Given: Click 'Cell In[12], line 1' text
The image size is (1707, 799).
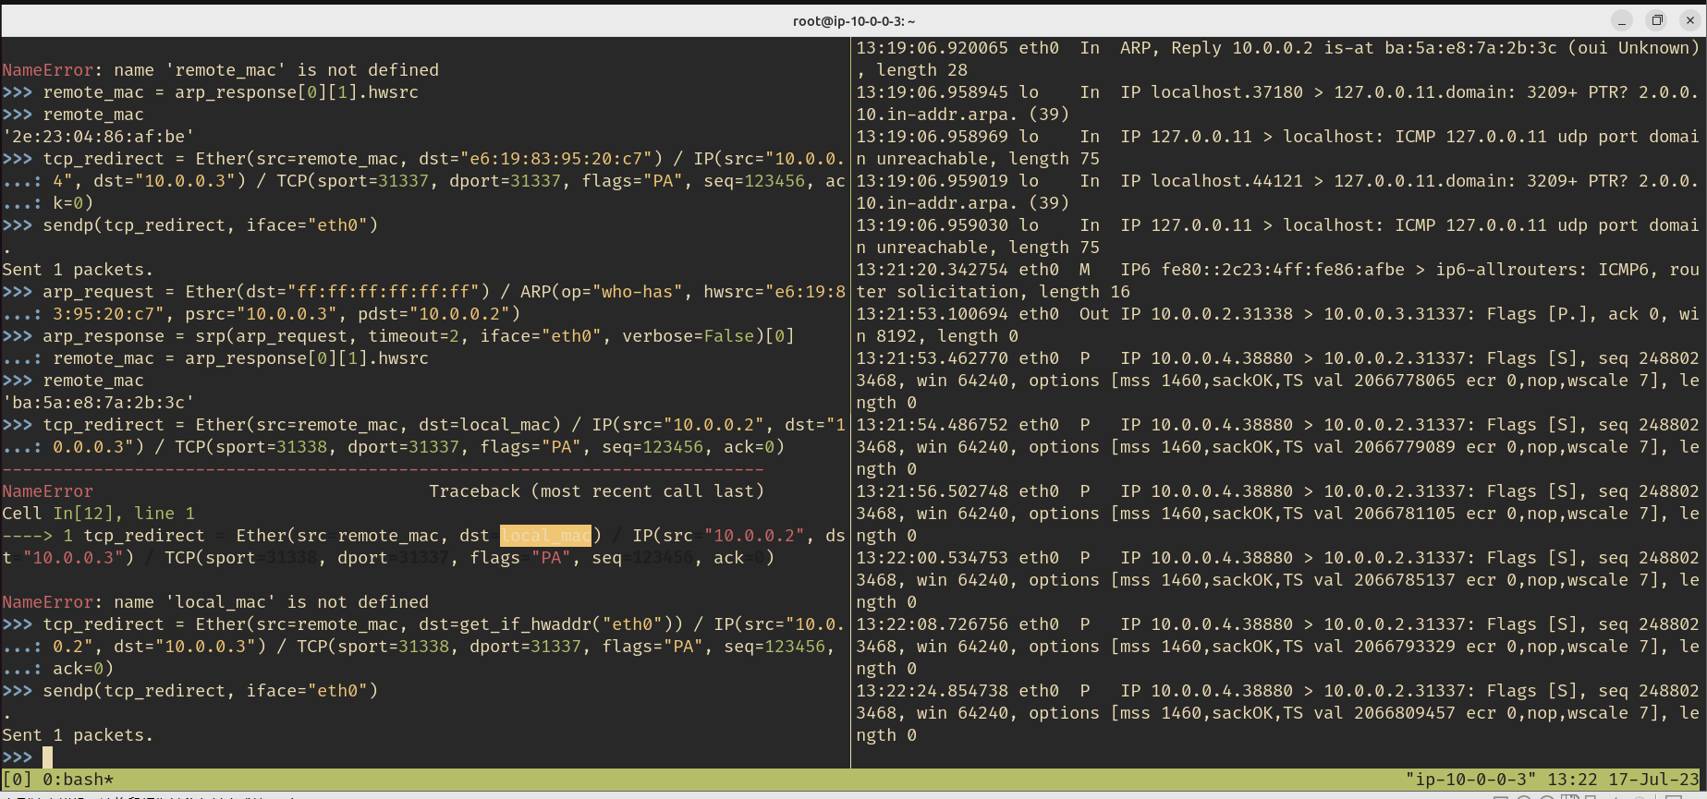Looking at the screenshot, I should click(x=98, y=514).
